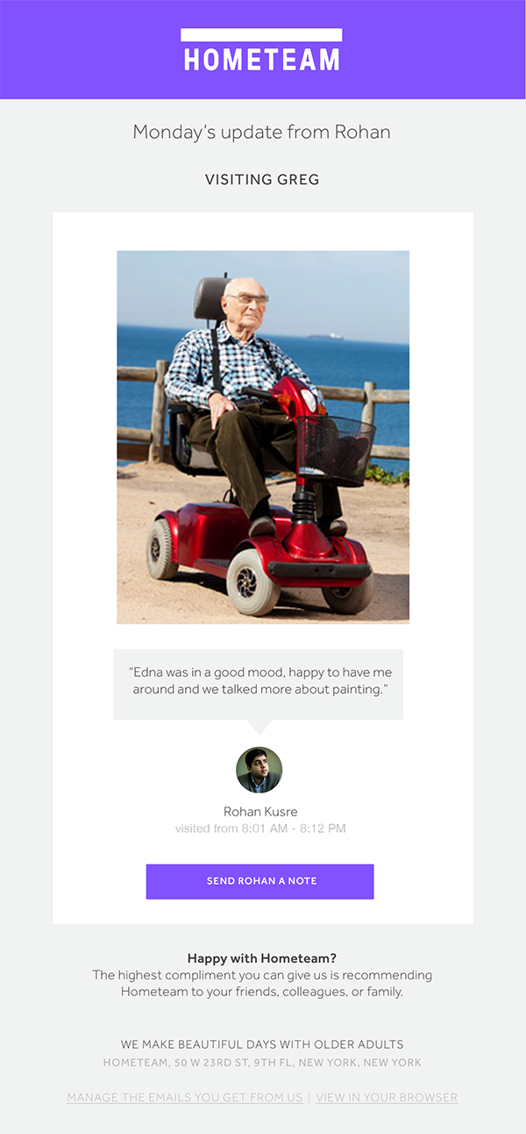Select the Monday's update from Rohan heading
The height and width of the screenshot is (1134, 526).
coord(261,133)
